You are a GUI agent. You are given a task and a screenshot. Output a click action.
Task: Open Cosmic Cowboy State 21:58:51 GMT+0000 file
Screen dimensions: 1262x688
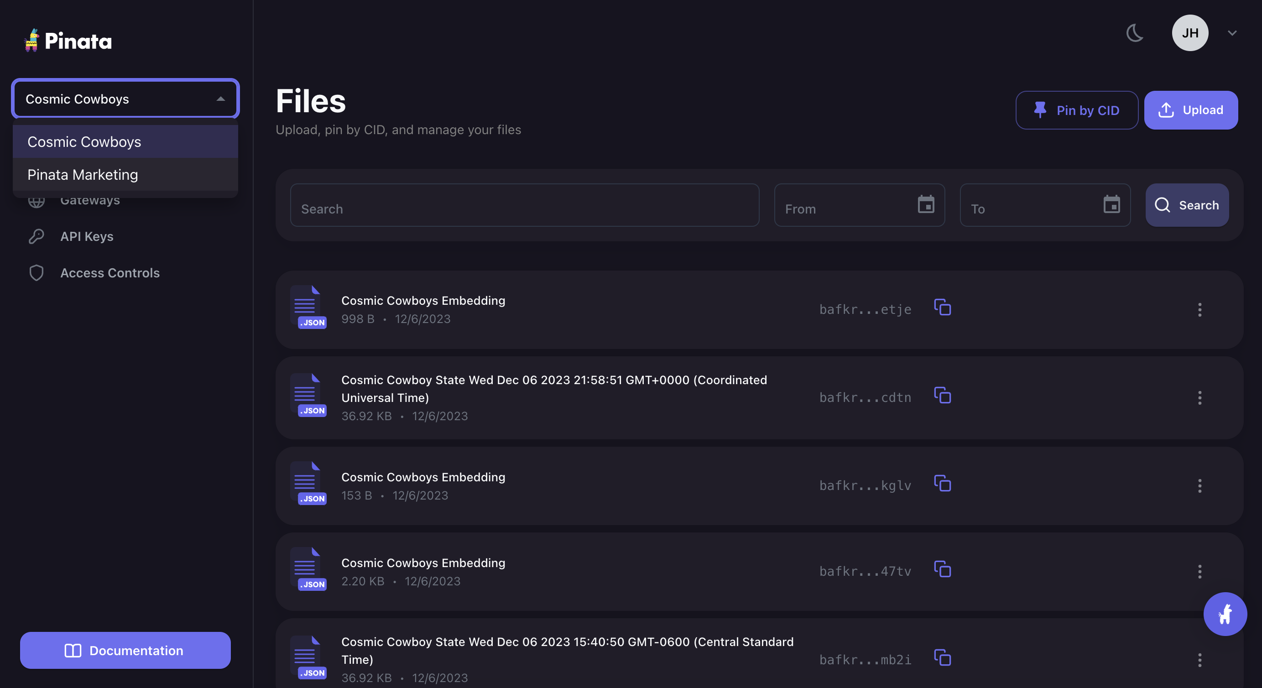tap(554, 389)
